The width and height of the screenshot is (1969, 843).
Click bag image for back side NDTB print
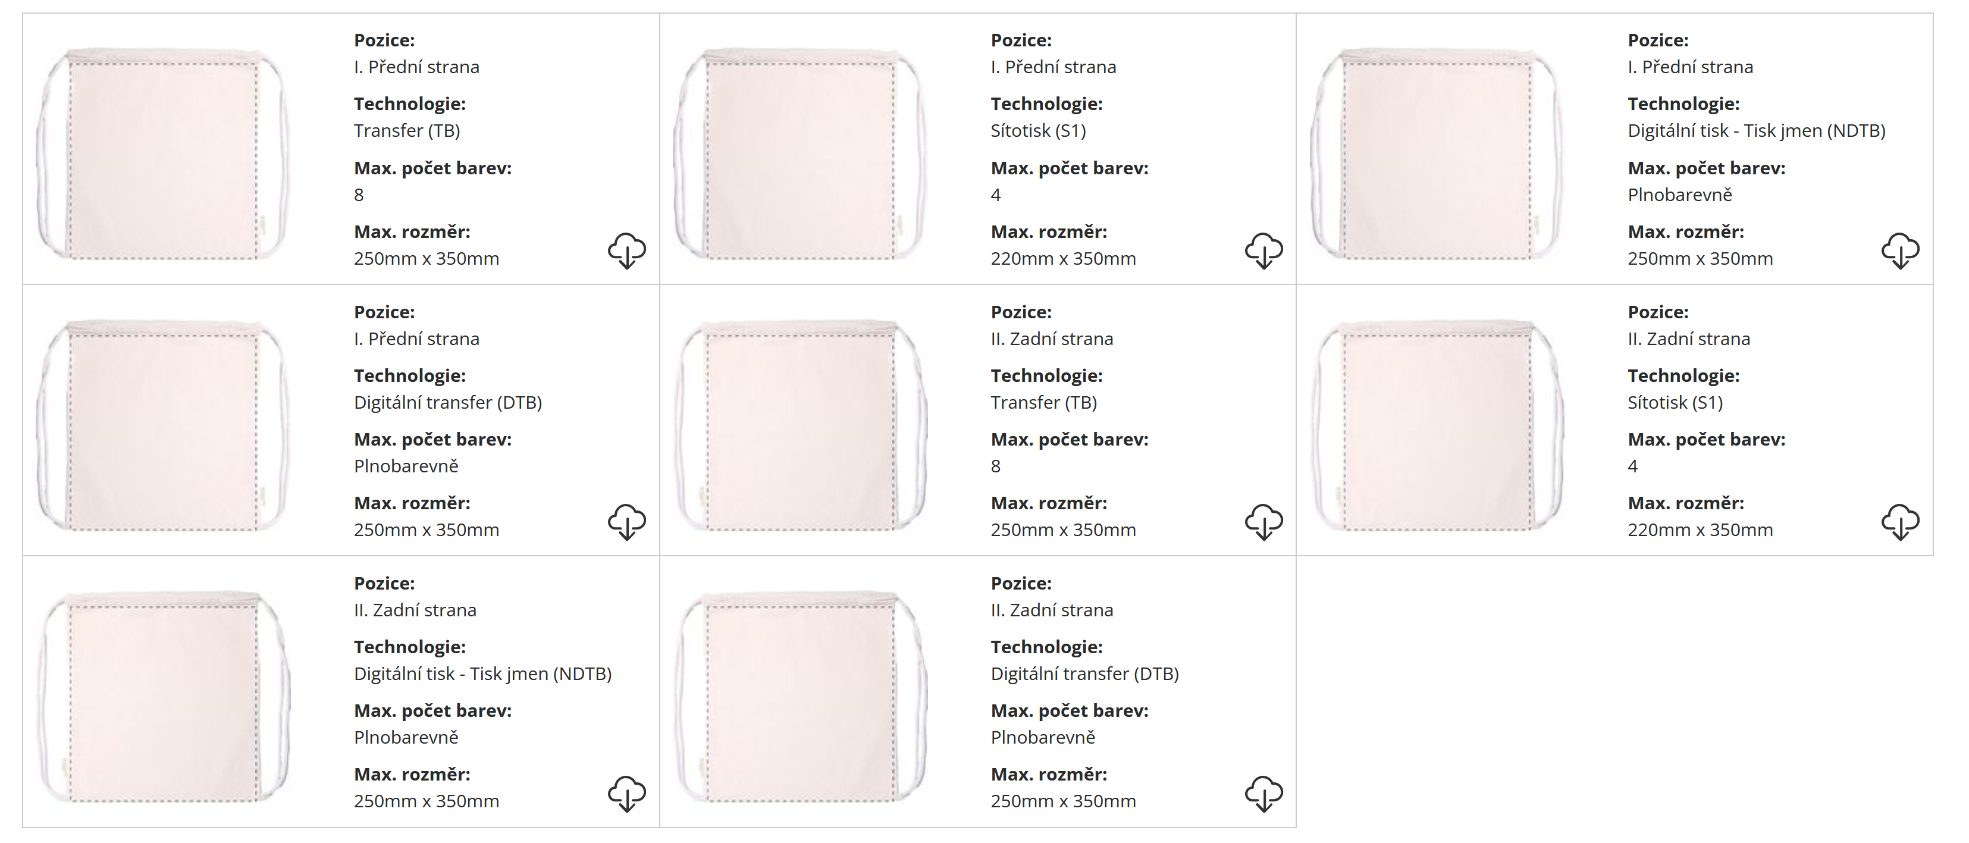(x=163, y=698)
